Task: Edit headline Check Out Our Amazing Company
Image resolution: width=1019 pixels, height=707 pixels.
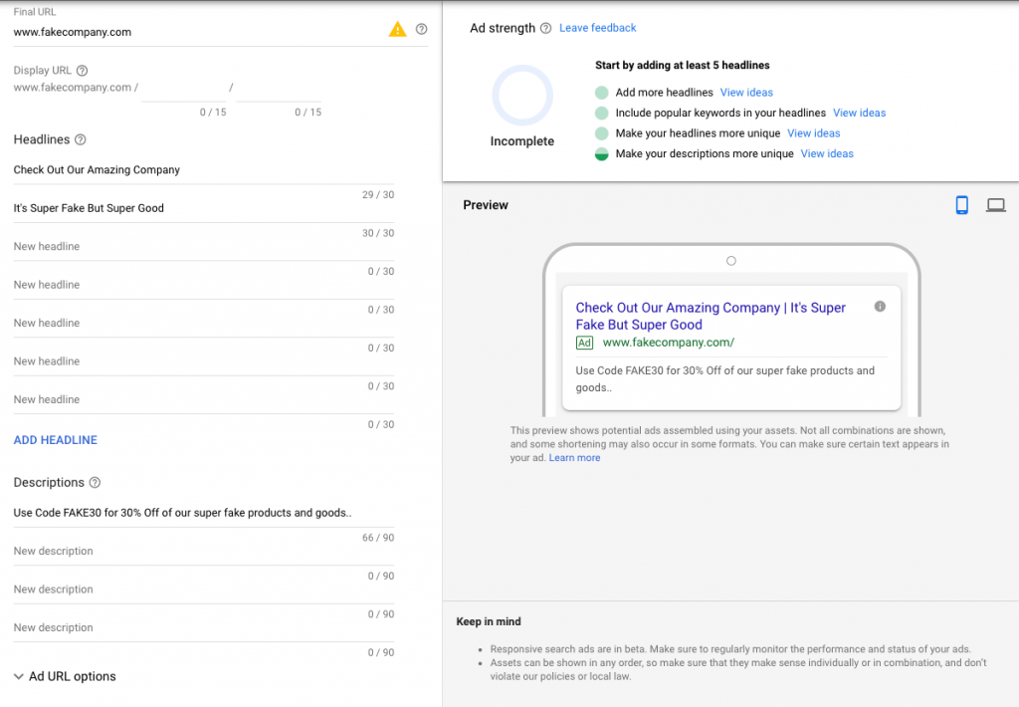Action: [x=203, y=170]
